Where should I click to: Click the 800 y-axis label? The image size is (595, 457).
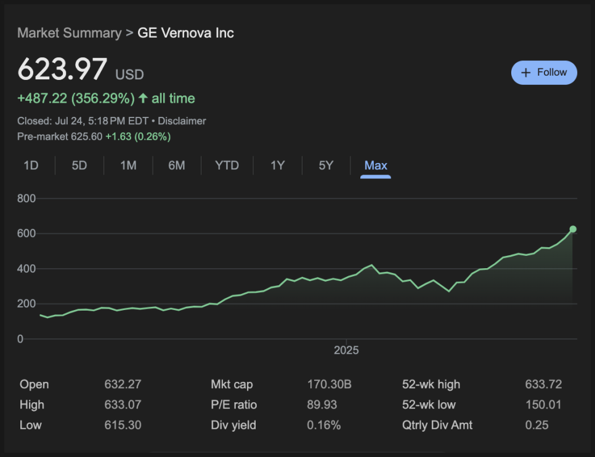26,198
